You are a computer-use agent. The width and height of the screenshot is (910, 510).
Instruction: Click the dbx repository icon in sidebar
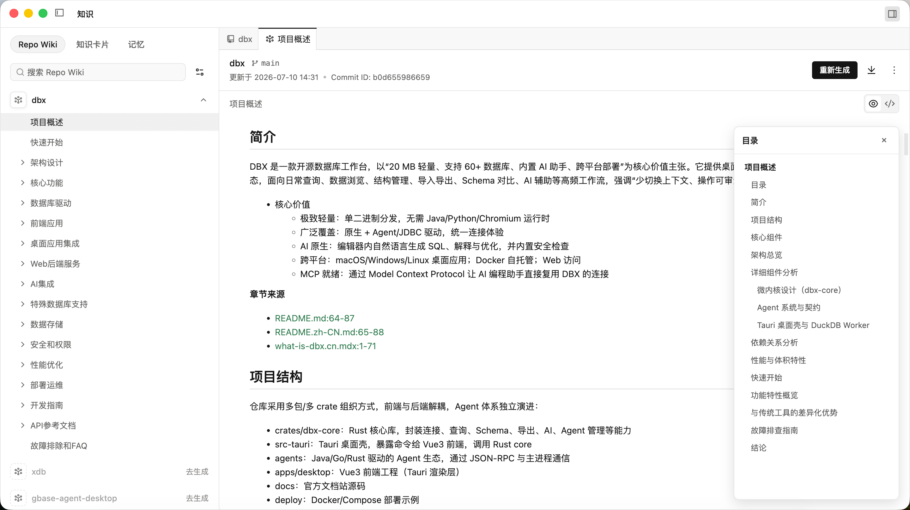click(x=18, y=100)
